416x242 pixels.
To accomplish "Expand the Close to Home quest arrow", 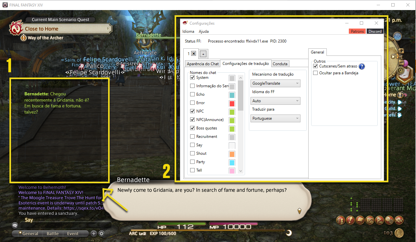I will coord(108,29).
